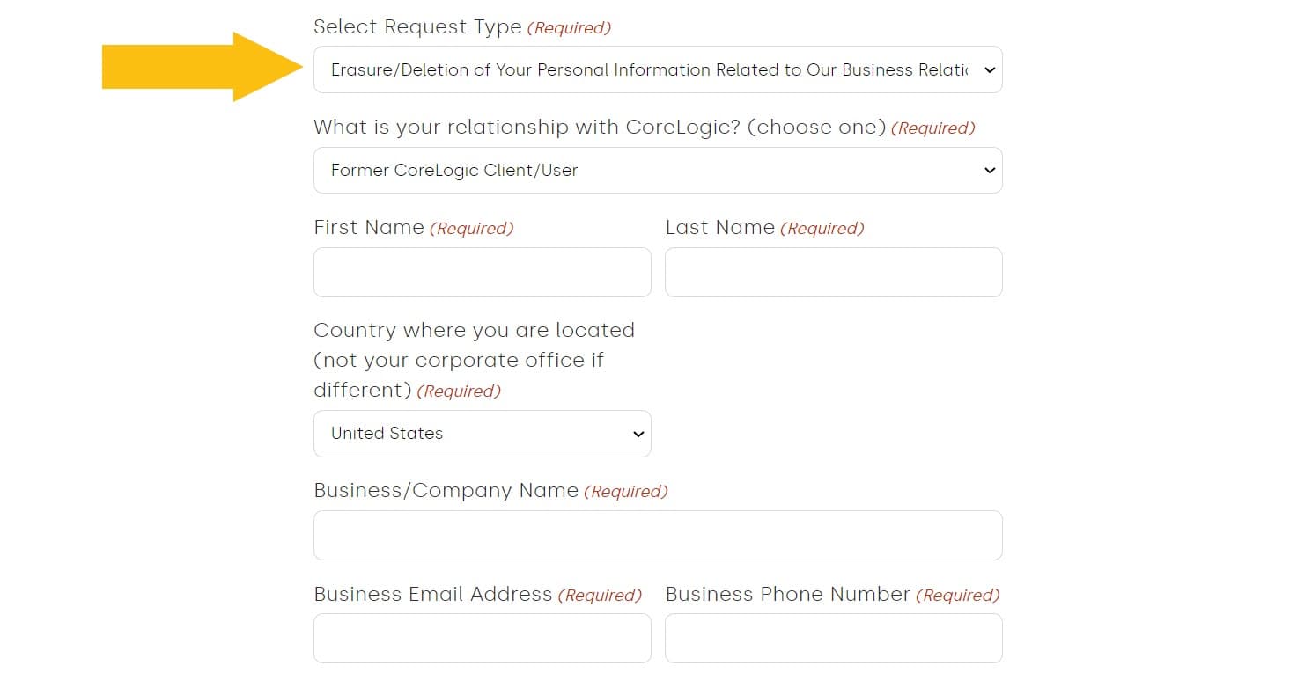The height and width of the screenshot is (673, 1312).
Task: Click the 'Select Request Type' label
Action: click(417, 27)
